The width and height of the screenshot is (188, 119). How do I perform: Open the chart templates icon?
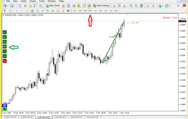167,6
